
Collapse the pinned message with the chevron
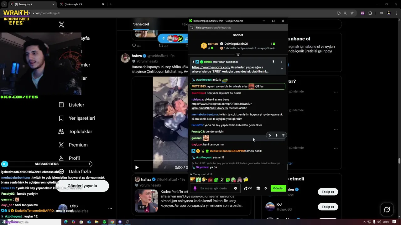click(x=281, y=68)
